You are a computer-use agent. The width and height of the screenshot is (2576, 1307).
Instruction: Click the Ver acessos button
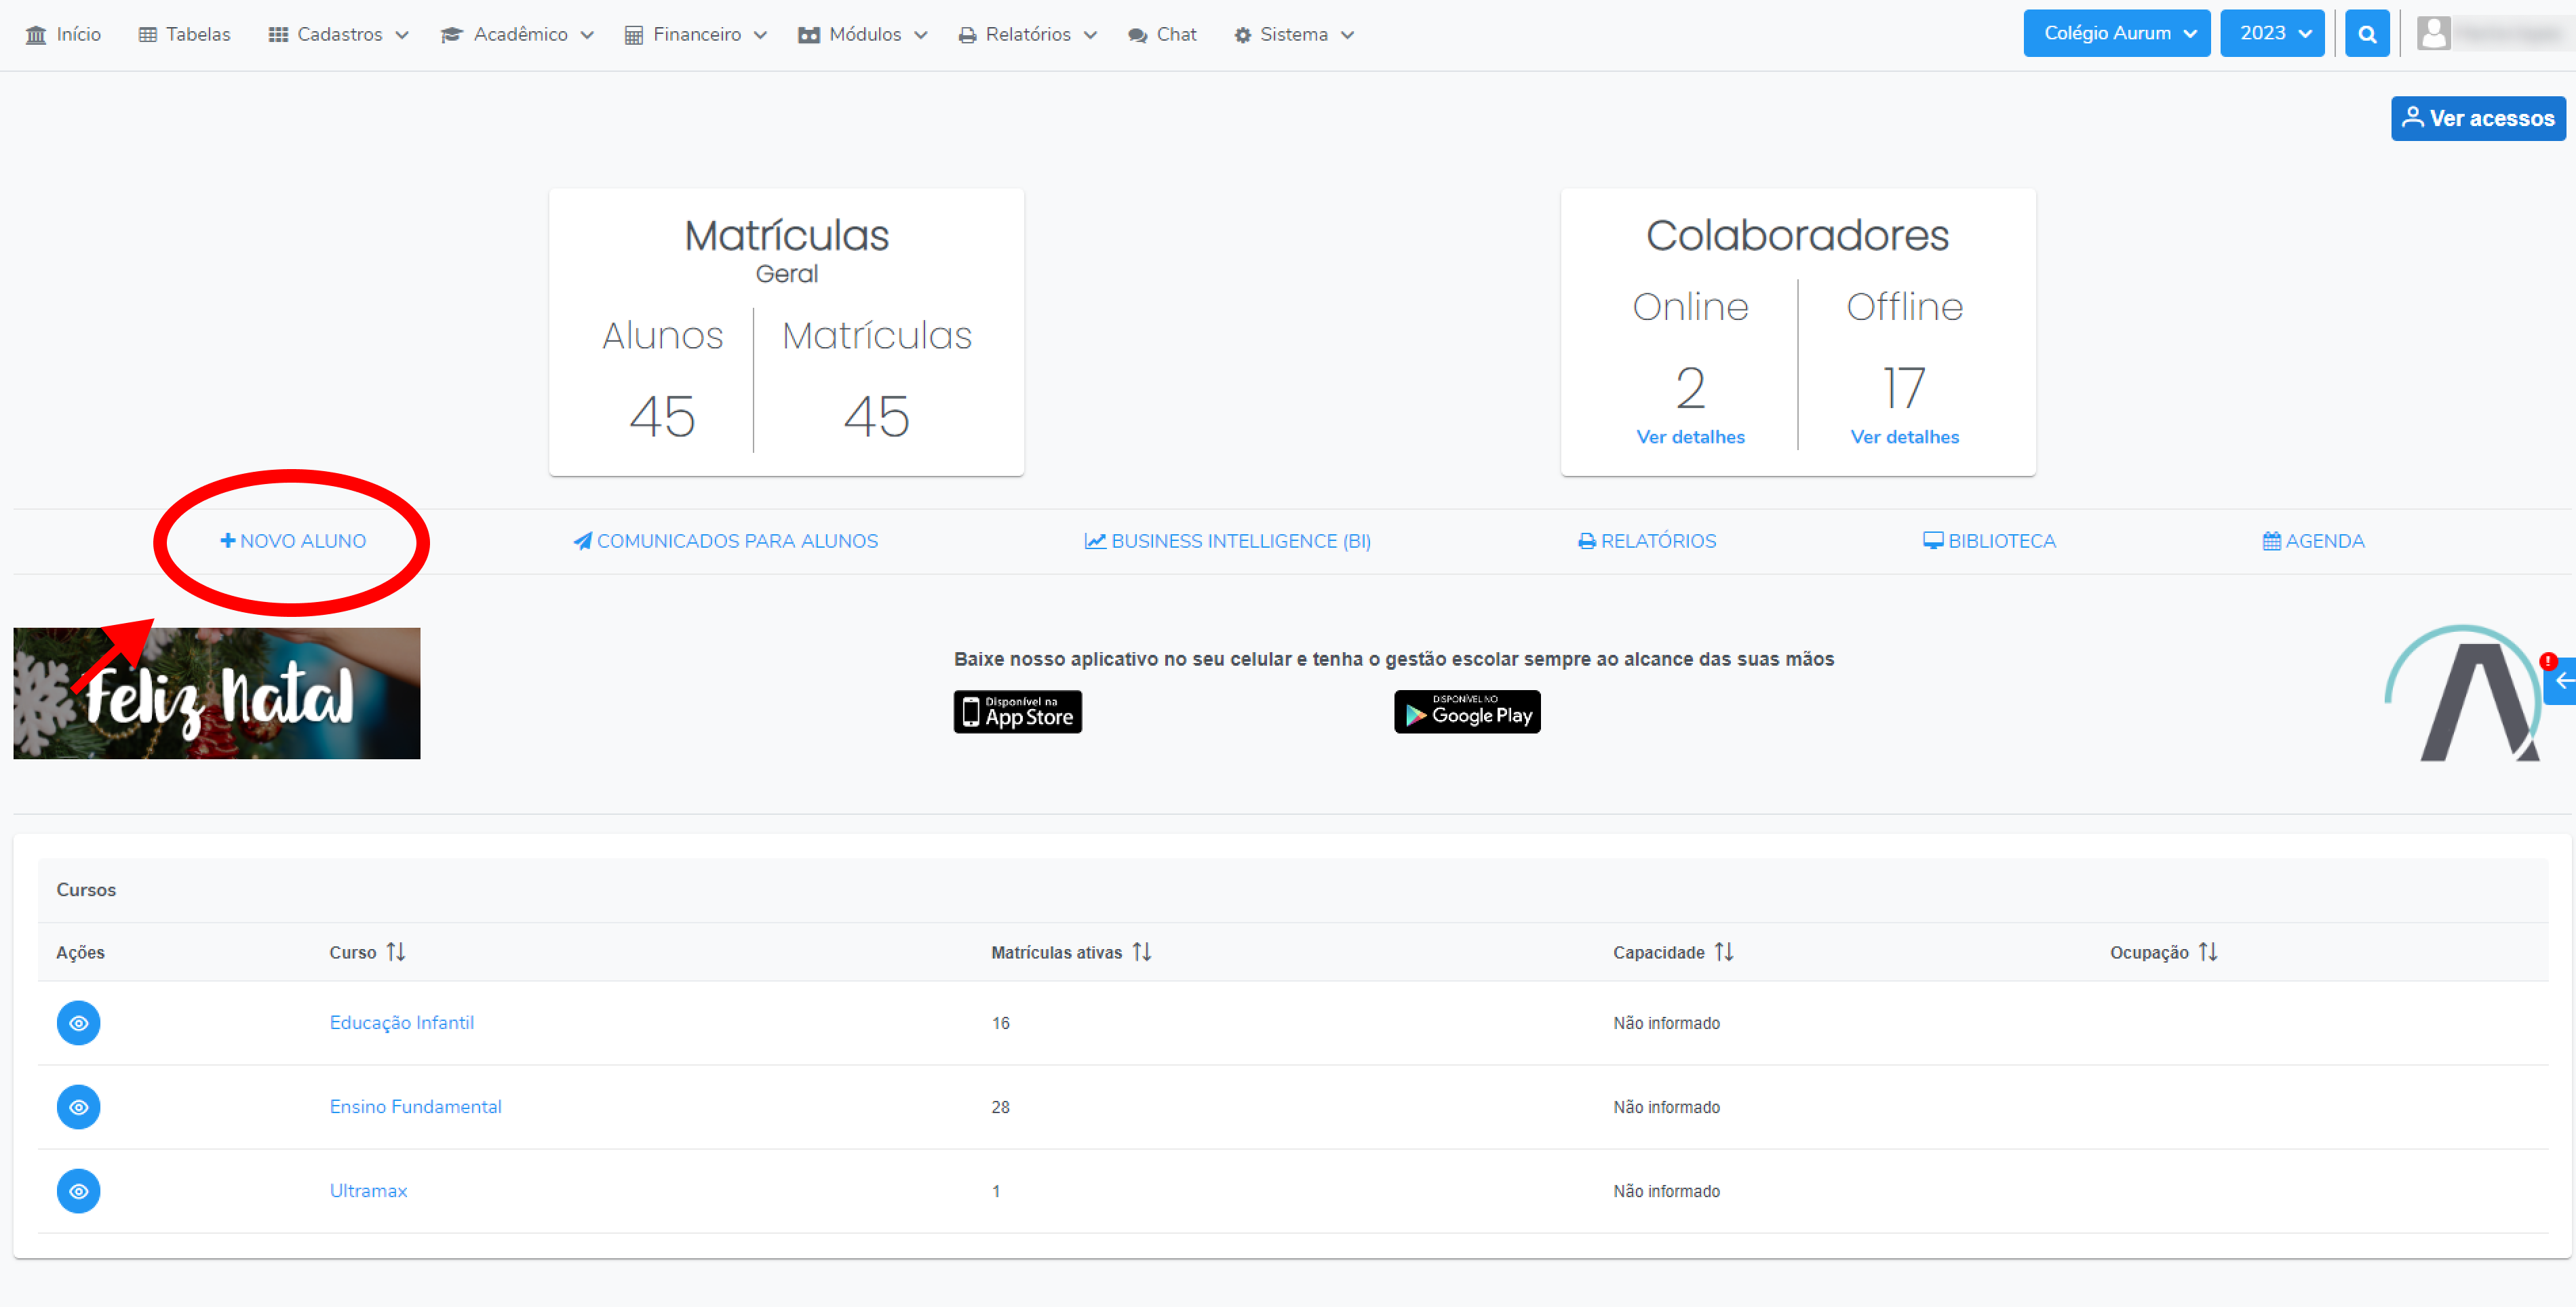(x=2477, y=118)
